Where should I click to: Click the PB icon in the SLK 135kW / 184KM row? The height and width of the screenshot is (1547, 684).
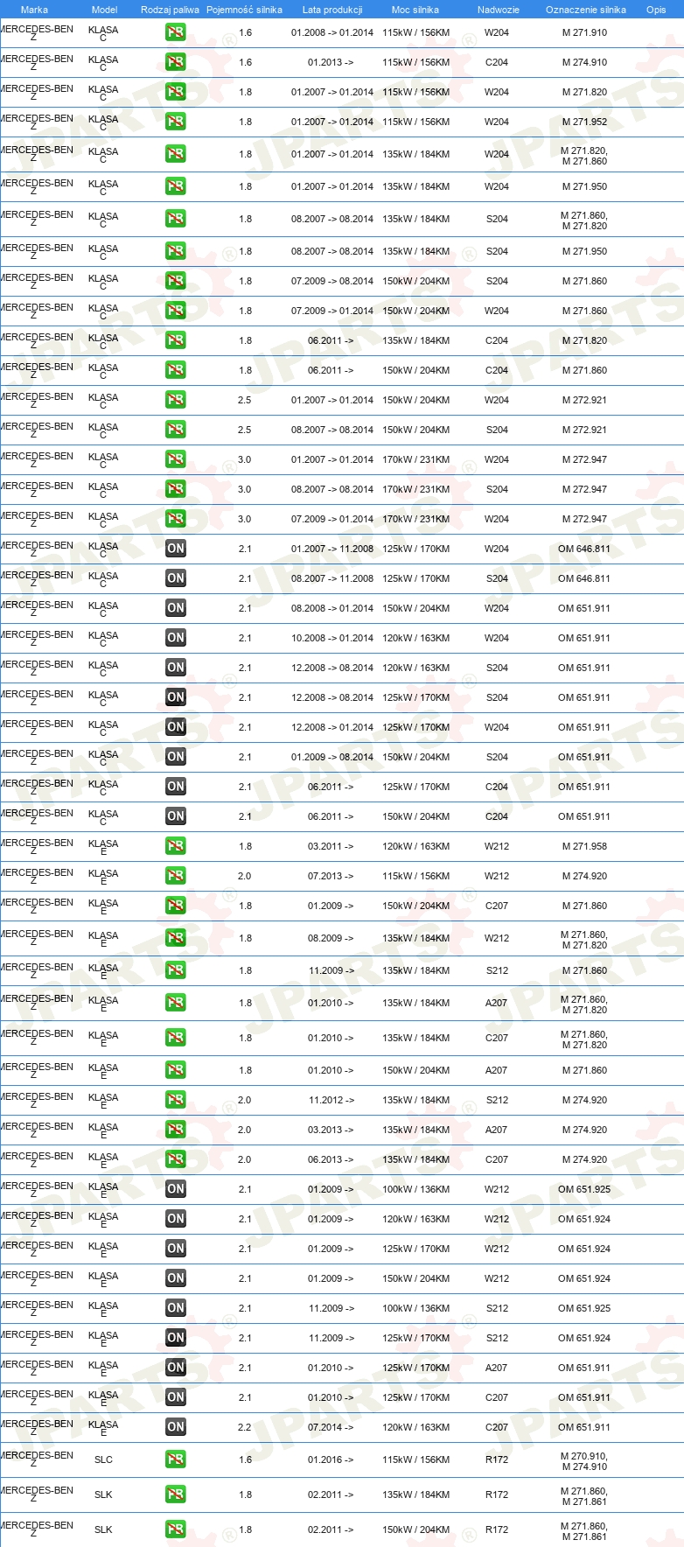[175, 1494]
